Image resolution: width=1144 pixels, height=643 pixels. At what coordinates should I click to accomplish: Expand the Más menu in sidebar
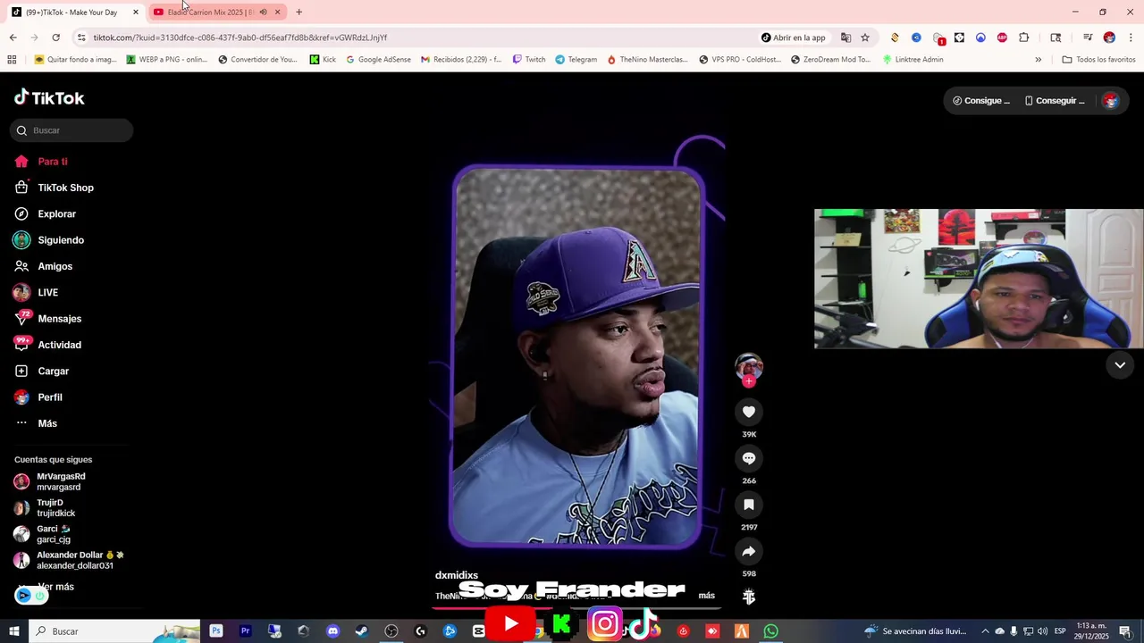tap(36, 423)
